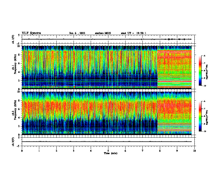
Task: Click the date label "Jan. 6, 2022"
Action: [x=77, y=33]
